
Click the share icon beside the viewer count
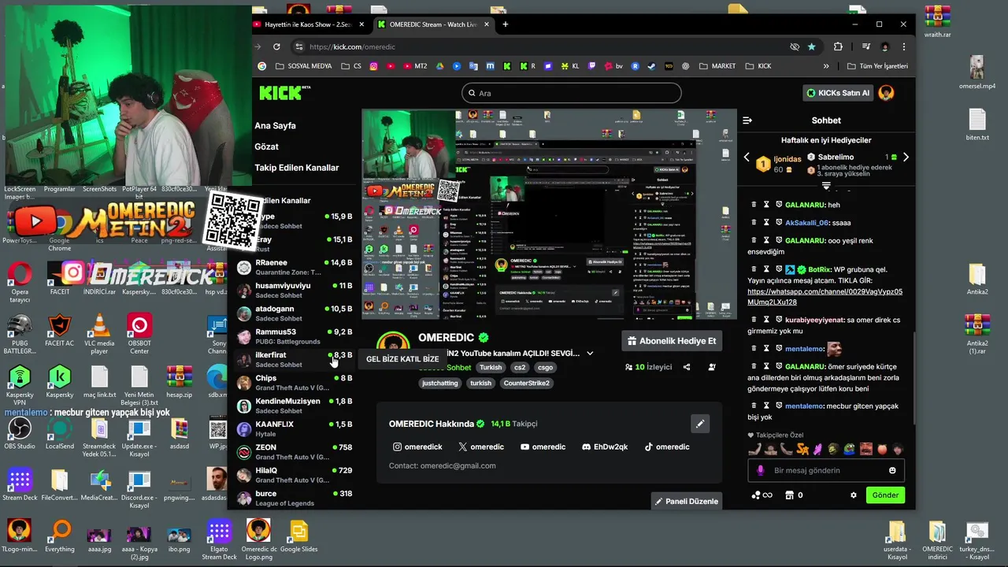point(687,367)
